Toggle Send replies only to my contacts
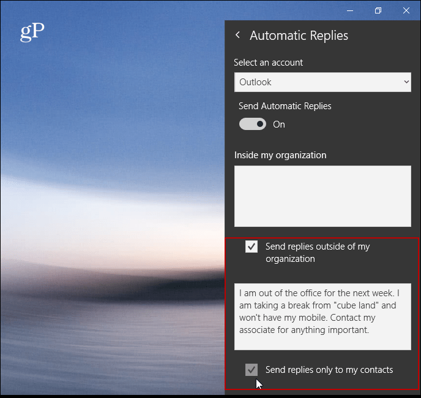The width and height of the screenshot is (421, 398). tap(251, 370)
